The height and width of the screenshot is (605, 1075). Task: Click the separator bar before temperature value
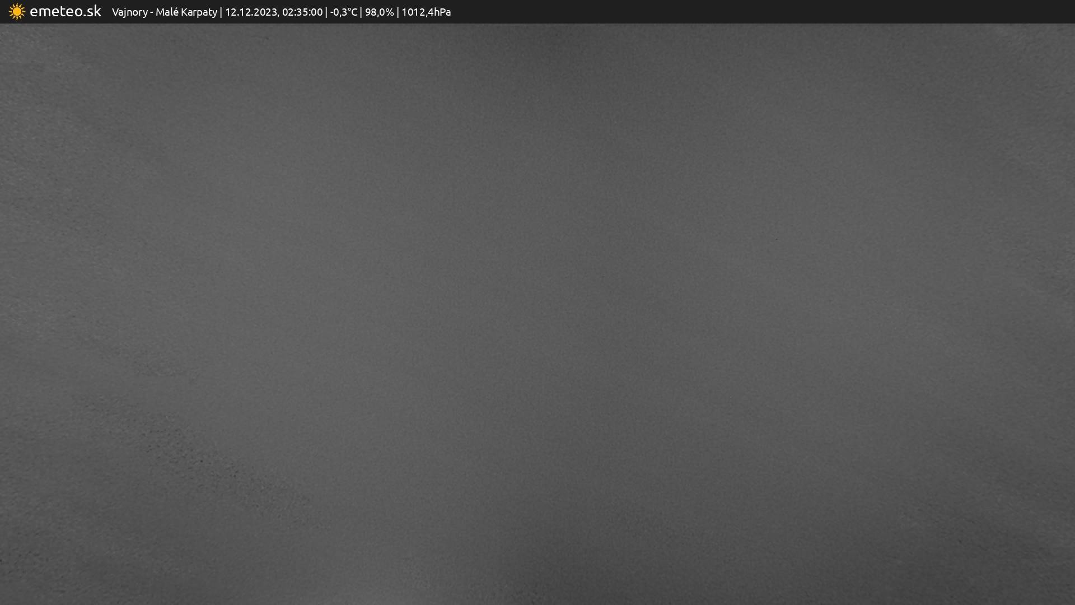point(326,12)
